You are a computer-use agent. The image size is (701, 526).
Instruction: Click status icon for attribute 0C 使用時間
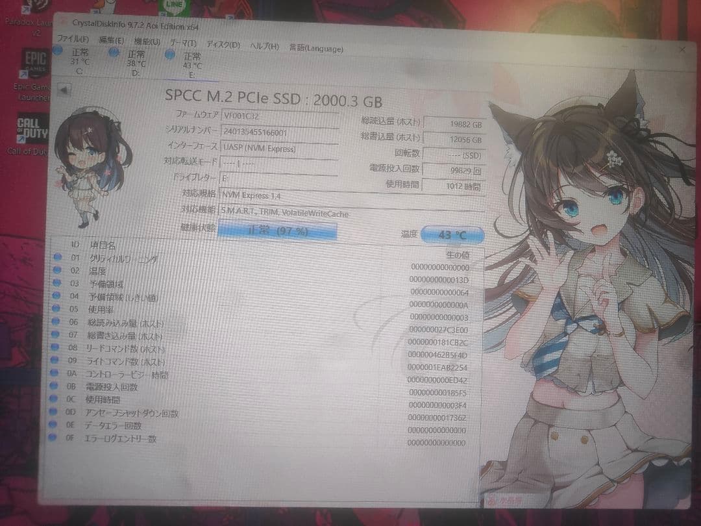(53, 398)
